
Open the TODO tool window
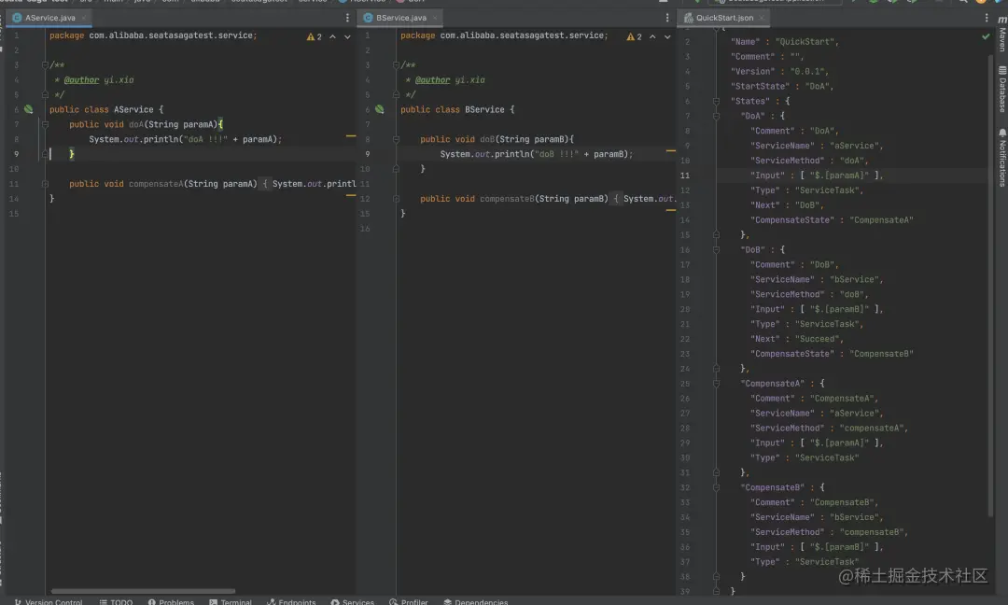116,602
